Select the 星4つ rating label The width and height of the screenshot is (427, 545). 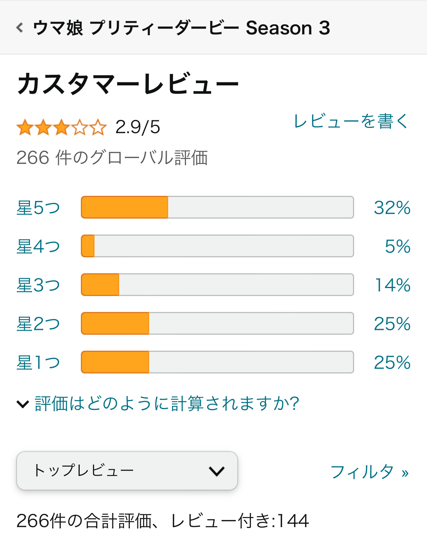pos(38,246)
